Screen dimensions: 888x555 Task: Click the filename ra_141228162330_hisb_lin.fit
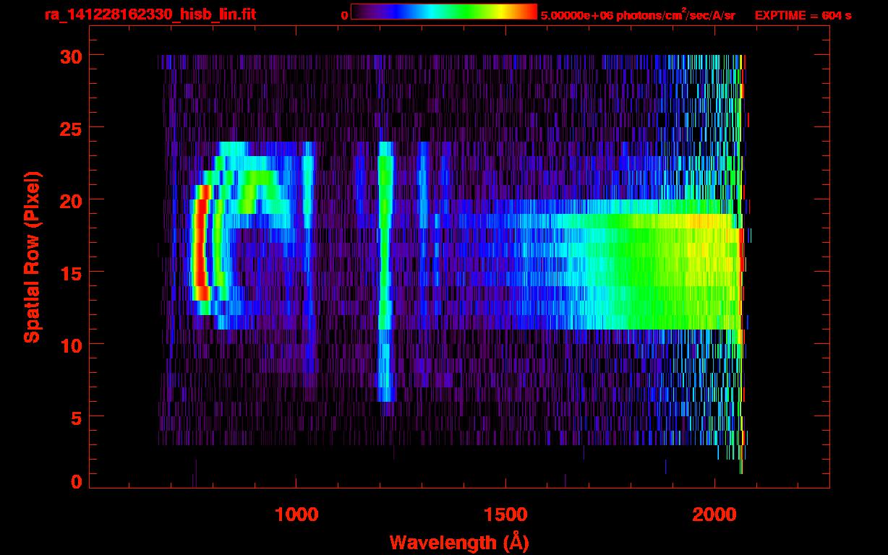point(150,14)
